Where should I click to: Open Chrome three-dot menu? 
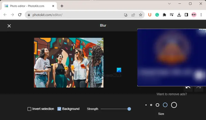(201, 15)
